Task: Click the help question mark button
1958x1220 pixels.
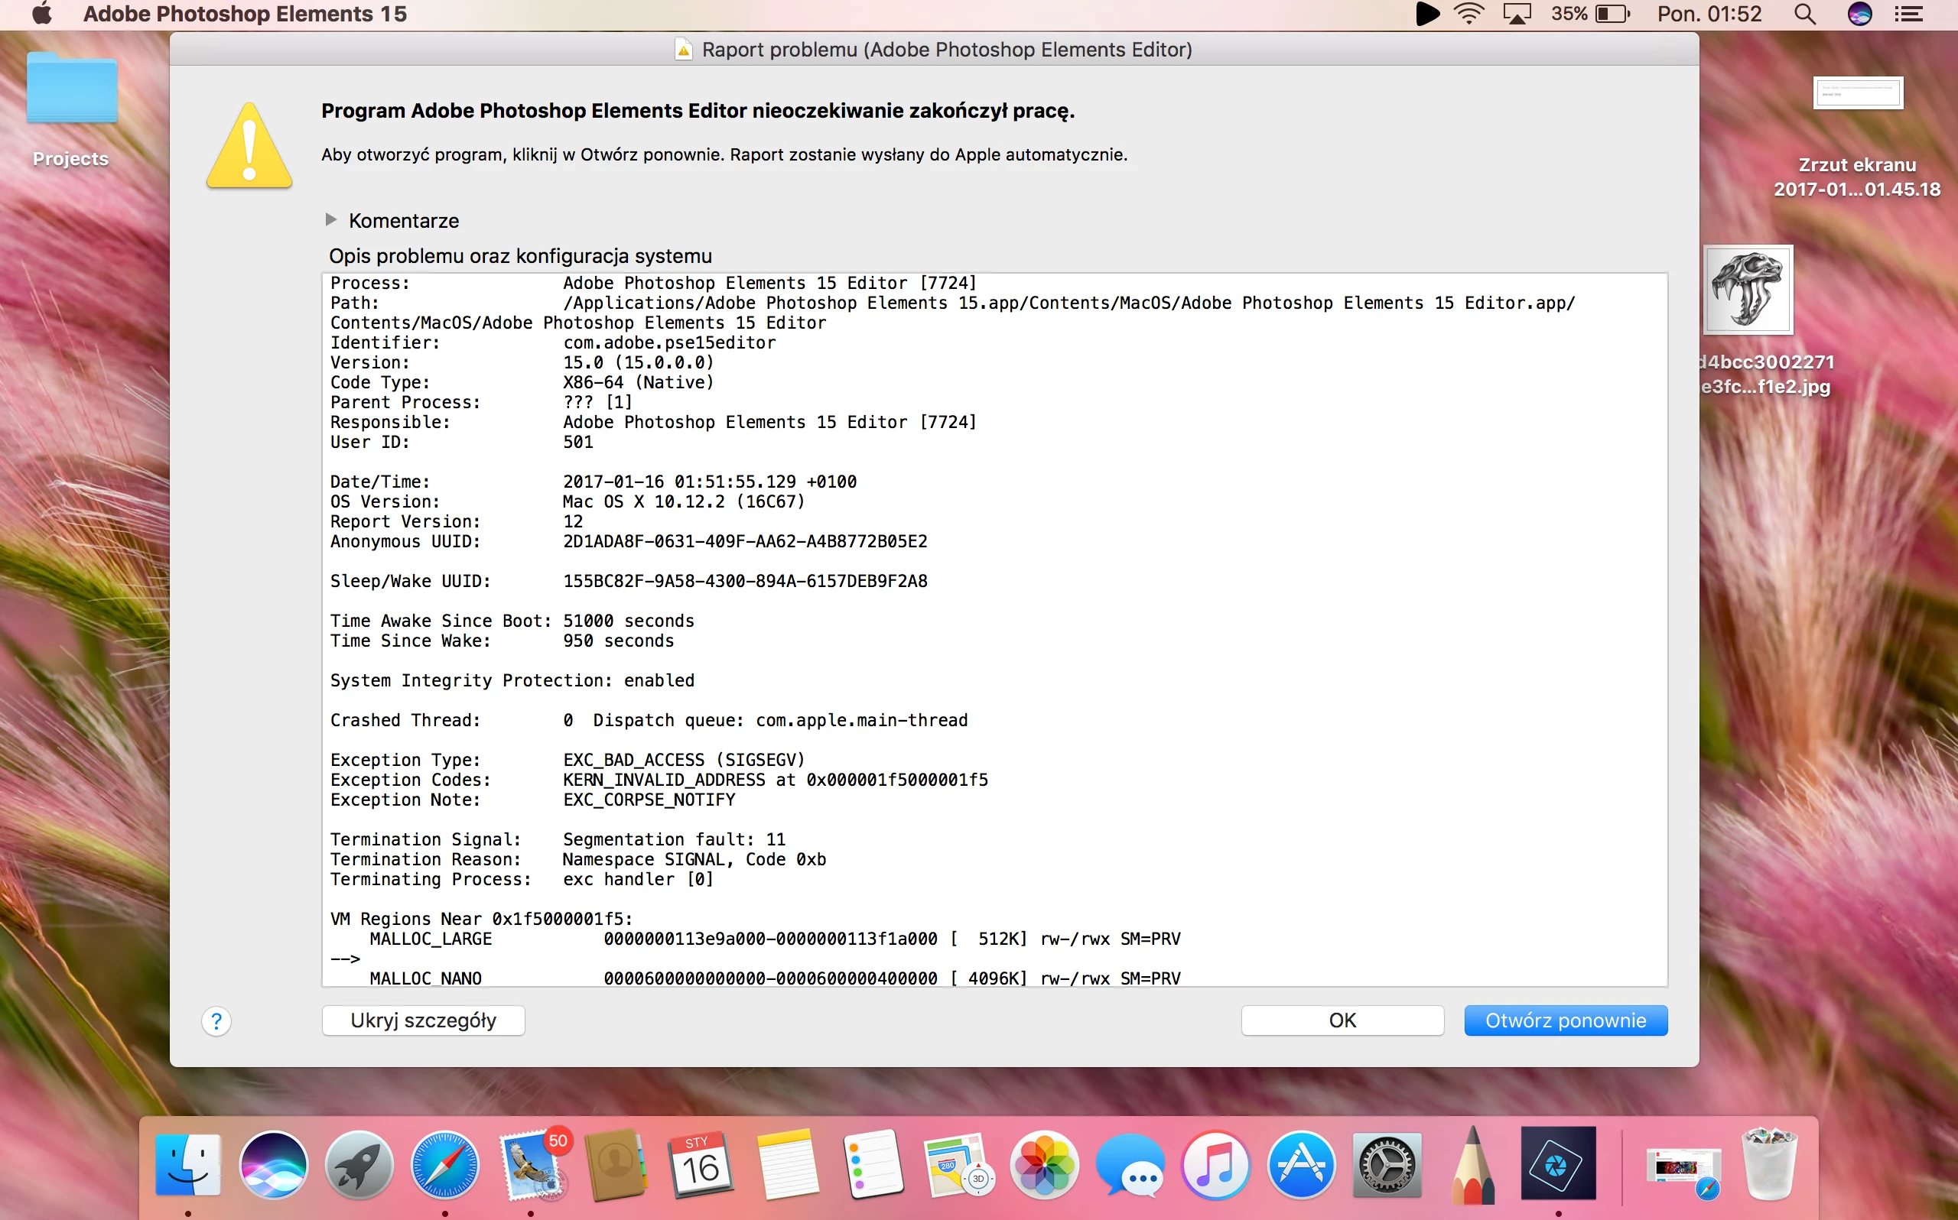Action: click(216, 1020)
